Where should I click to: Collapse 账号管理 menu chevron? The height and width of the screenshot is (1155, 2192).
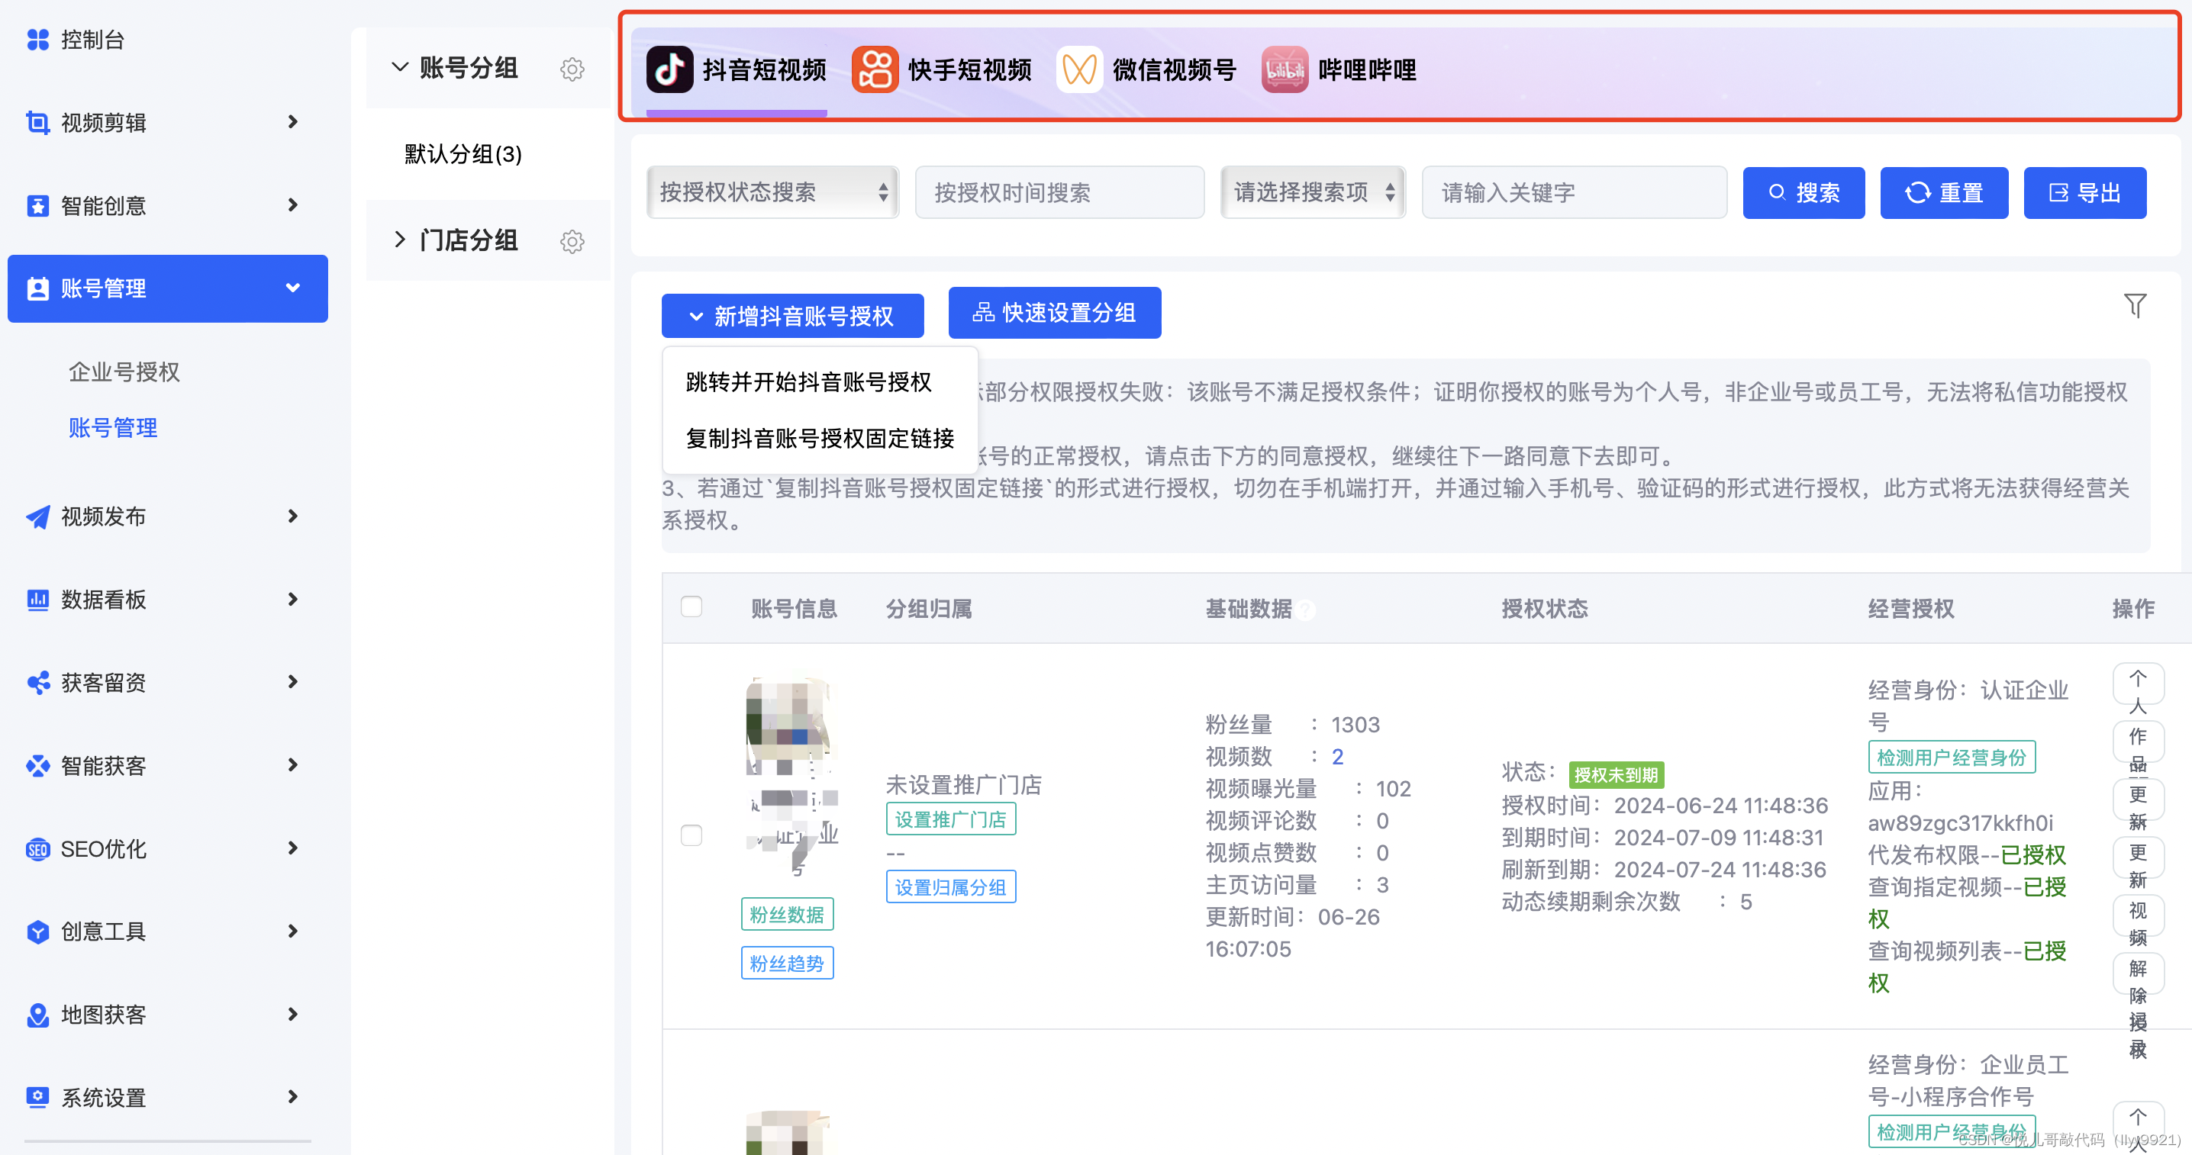tap(293, 288)
